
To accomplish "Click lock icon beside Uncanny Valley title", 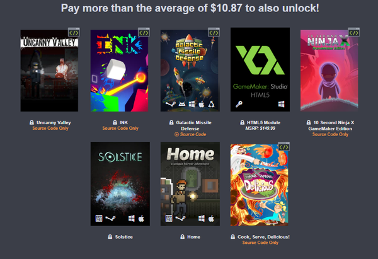I will click(x=31, y=122).
